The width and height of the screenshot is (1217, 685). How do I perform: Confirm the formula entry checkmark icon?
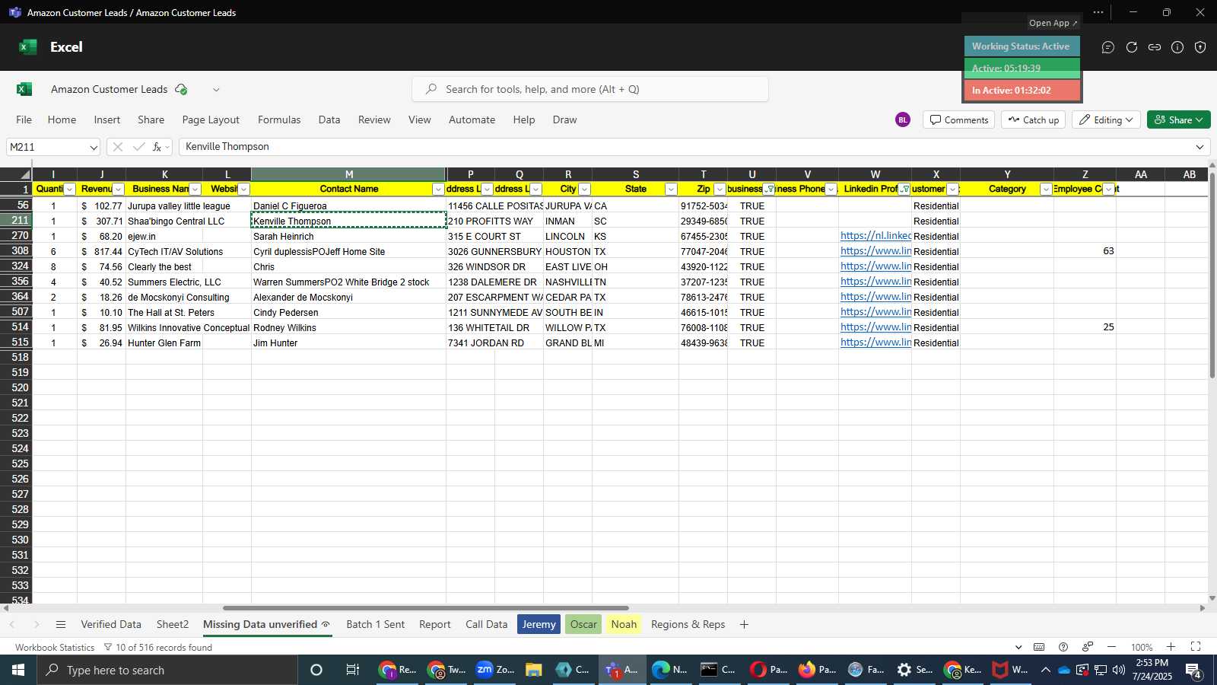point(138,147)
